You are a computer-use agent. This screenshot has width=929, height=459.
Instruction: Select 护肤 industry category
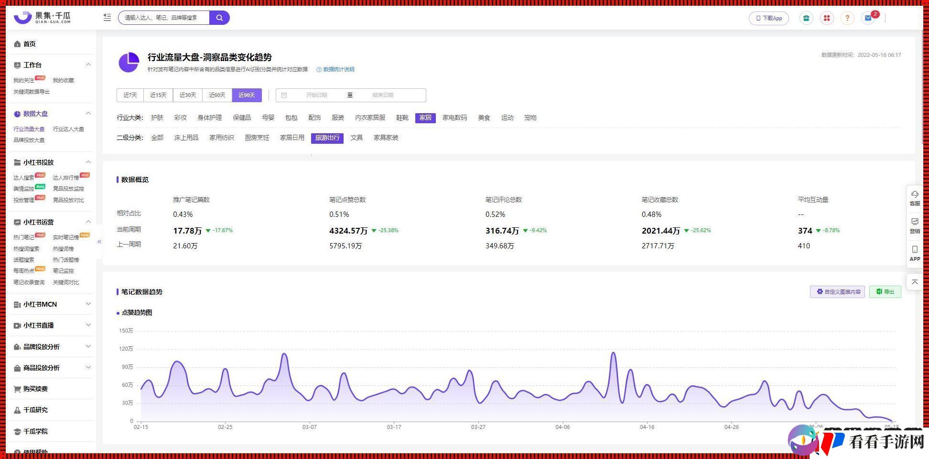click(x=157, y=117)
